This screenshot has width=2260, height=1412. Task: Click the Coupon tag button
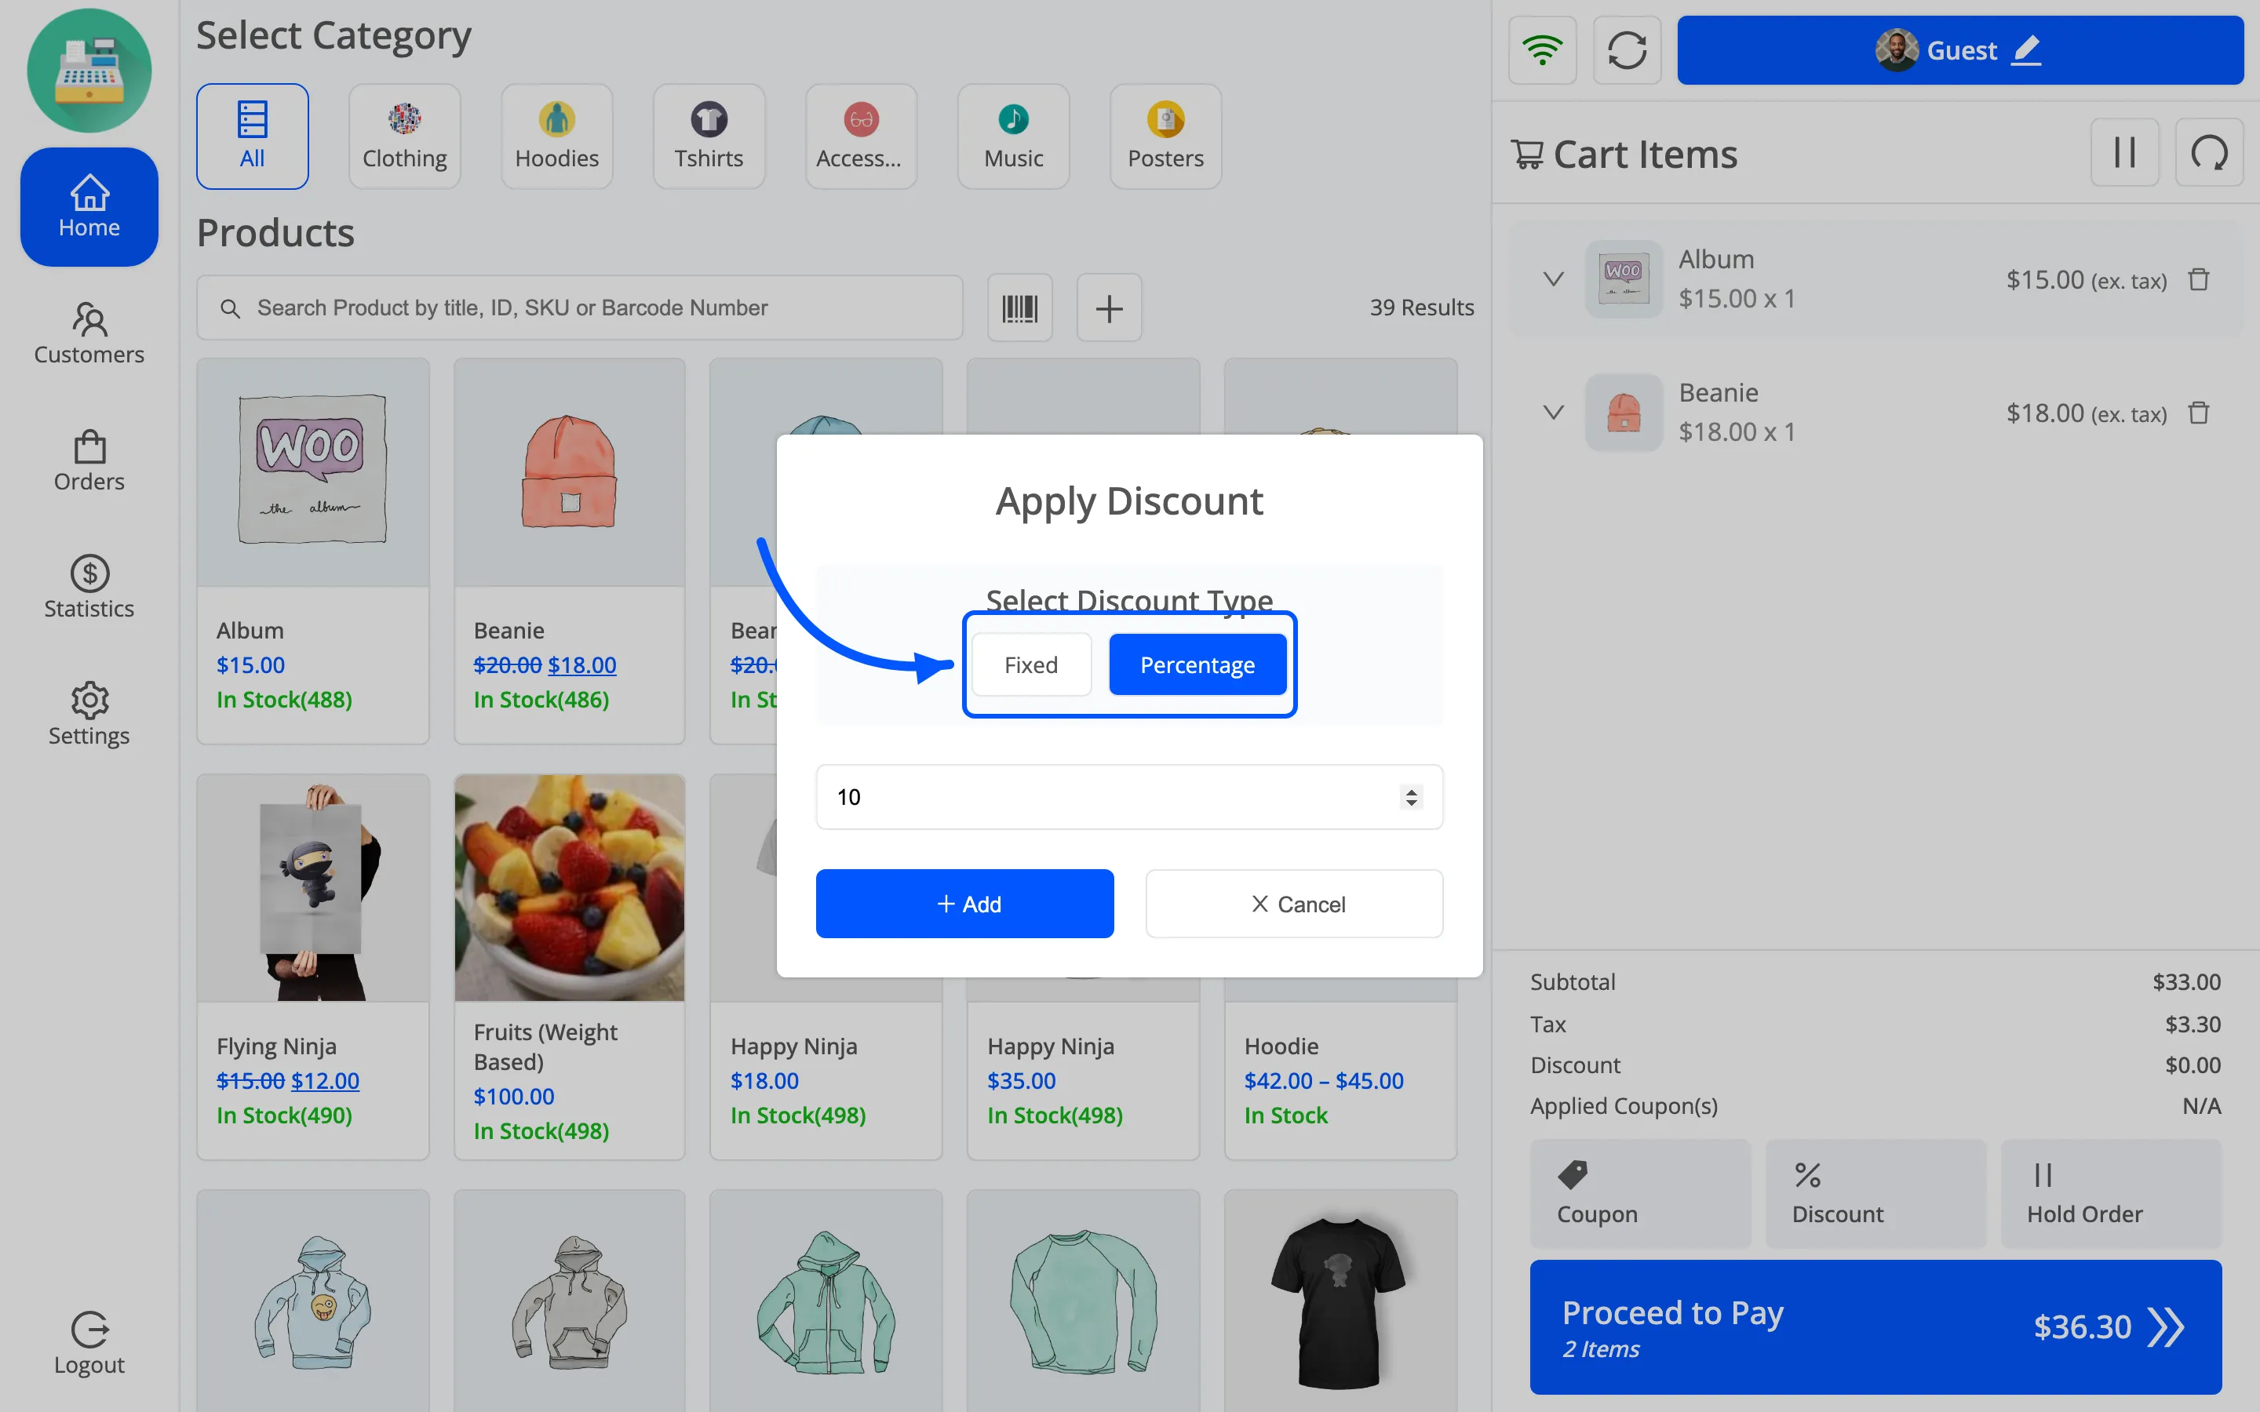pyautogui.click(x=1640, y=1192)
